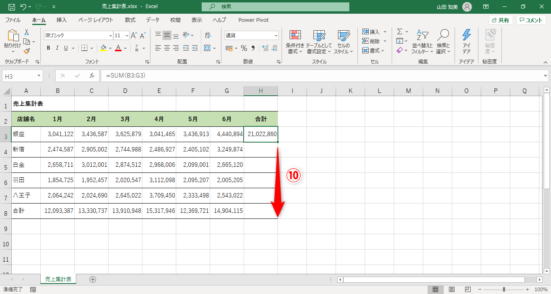Click the 共有 share button

501,20
